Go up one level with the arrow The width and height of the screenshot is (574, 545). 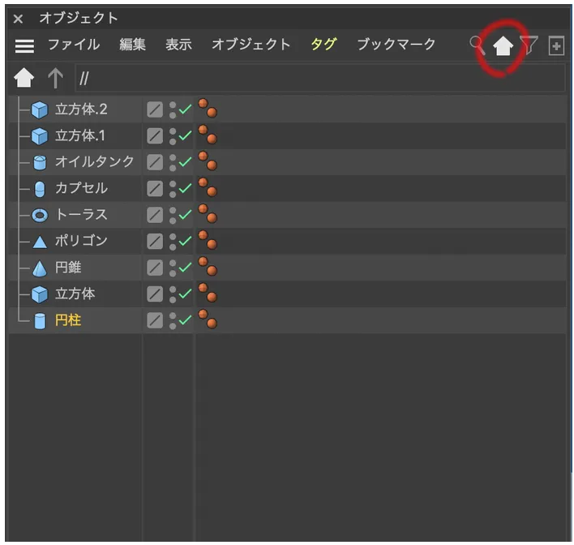55,78
